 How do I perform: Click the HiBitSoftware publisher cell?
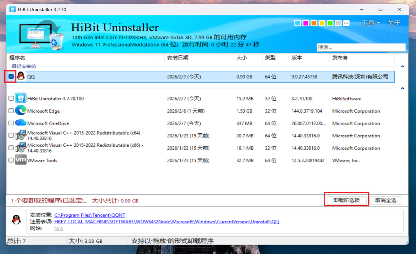347,99
